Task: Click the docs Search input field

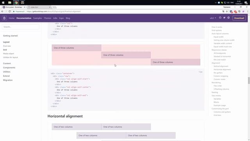Action: [x=20, y=27]
